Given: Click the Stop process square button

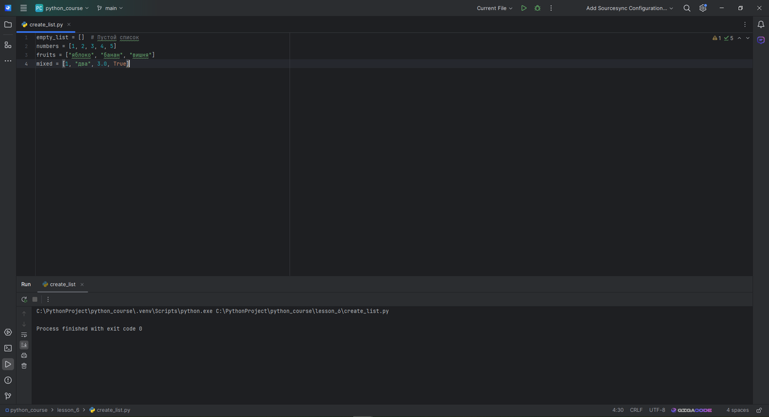Looking at the screenshot, I should 35,299.
